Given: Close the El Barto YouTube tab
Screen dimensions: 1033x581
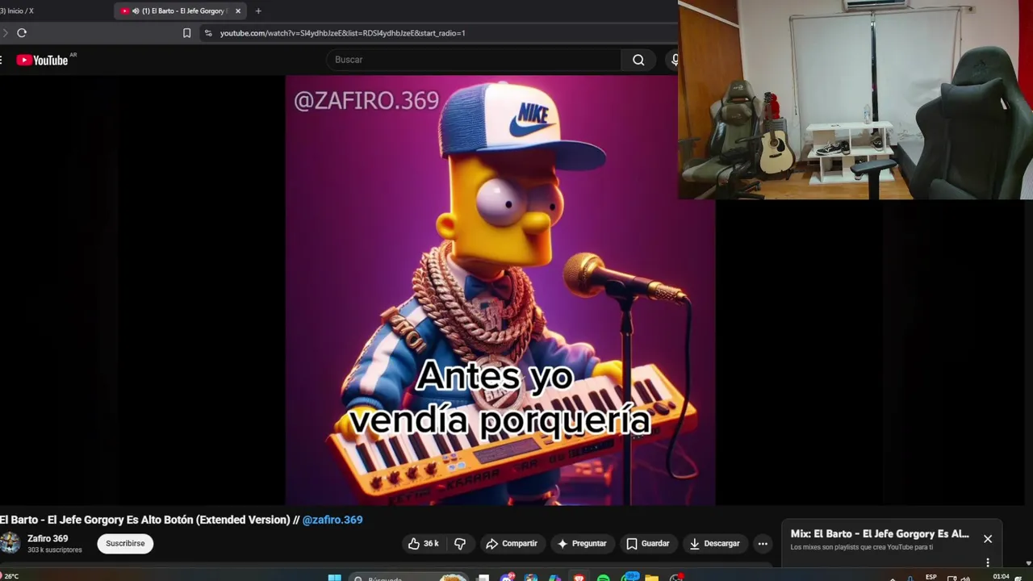Looking at the screenshot, I should tap(238, 11).
